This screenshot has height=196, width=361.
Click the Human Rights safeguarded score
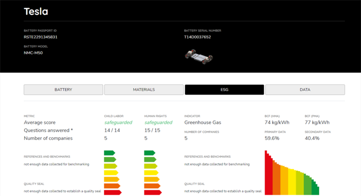[x=158, y=122]
